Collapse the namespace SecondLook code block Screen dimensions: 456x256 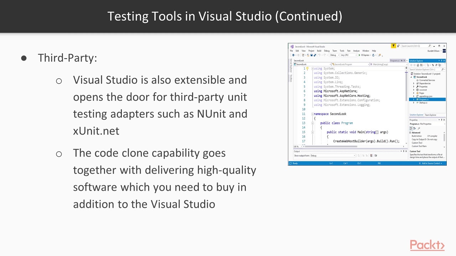(312, 114)
